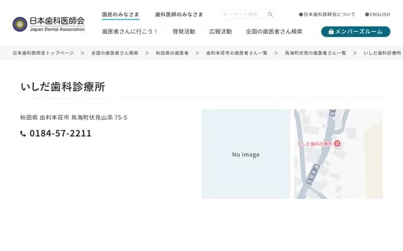Screen dimensions: 403x251
Task: Follow the 日本歯科医師会トップページ breadcrumb link
Action: [x=43, y=53]
